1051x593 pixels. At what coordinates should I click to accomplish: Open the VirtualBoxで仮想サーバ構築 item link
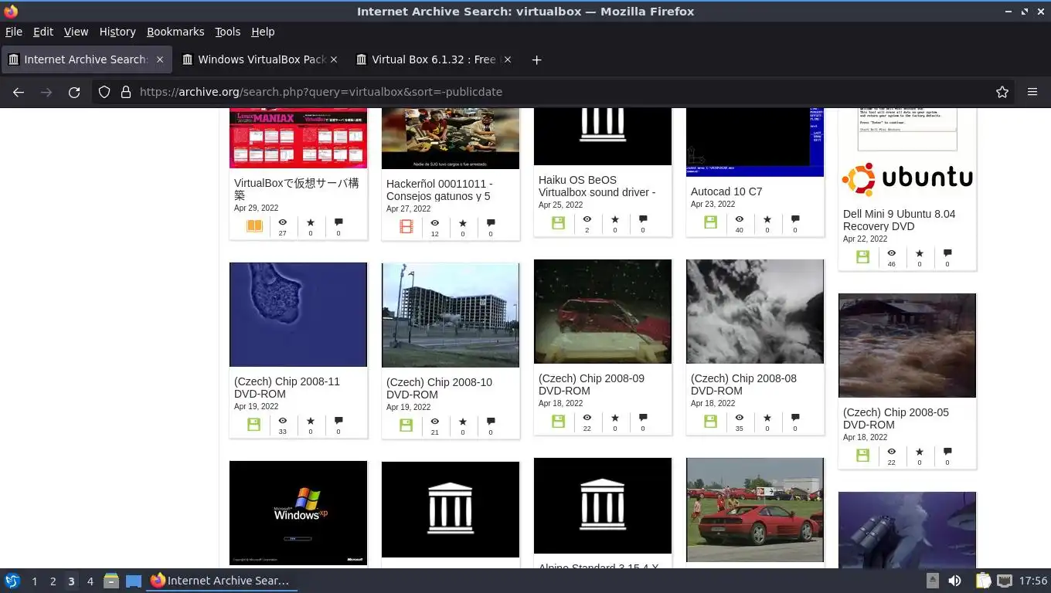tap(297, 189)
